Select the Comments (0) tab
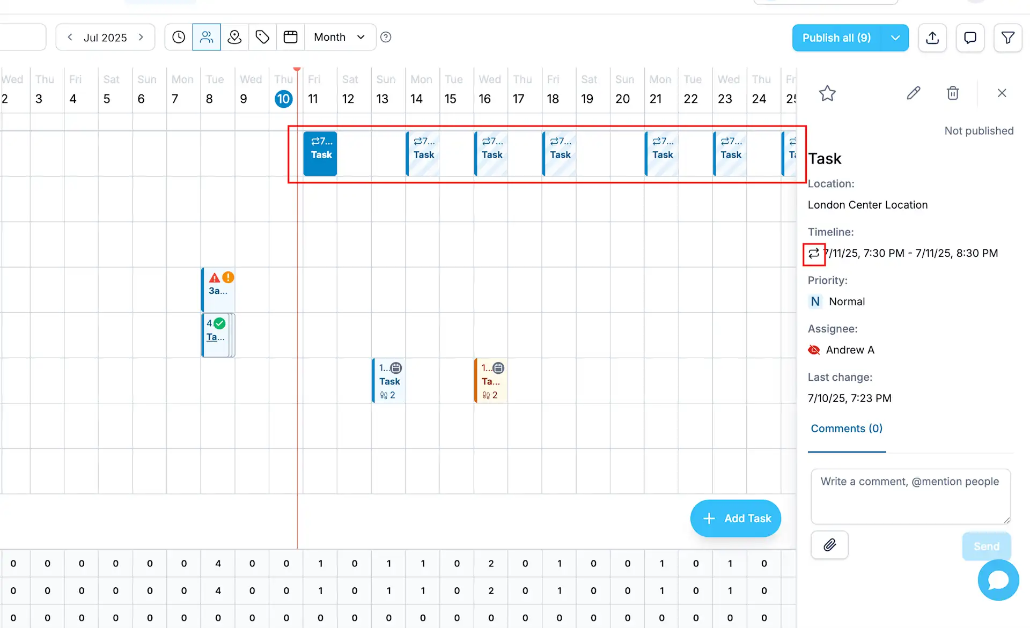The height and width of the screenshot is (628, 1030). (846, 428)
